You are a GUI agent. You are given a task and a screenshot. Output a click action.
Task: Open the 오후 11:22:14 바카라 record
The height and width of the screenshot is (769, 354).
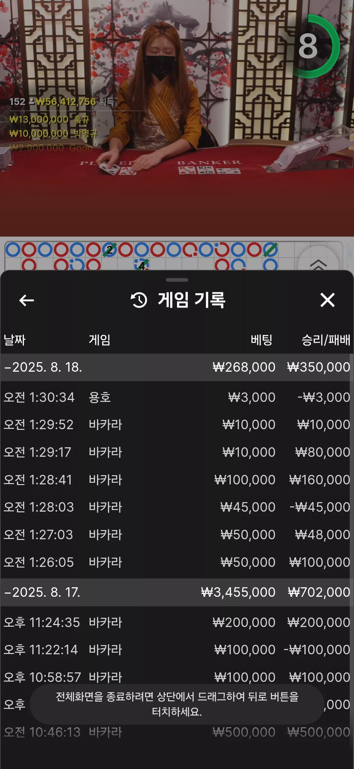coord(177,650)
